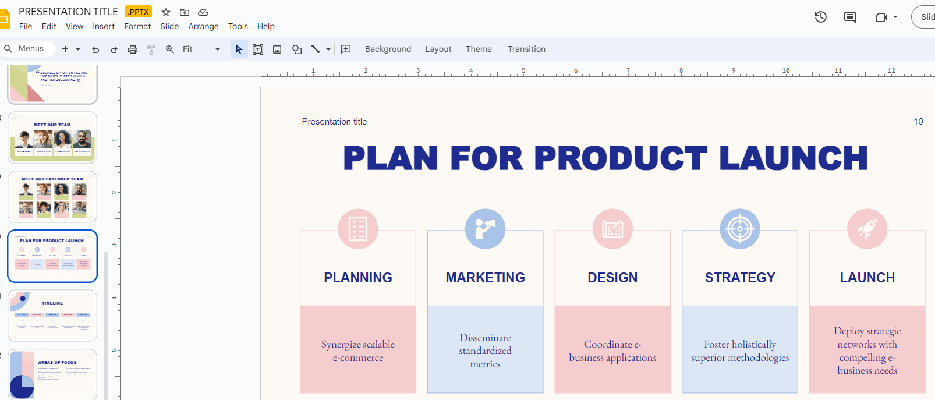Search the Menus box
The height and width of the screenshot is (400, 935).
point(27,49)
